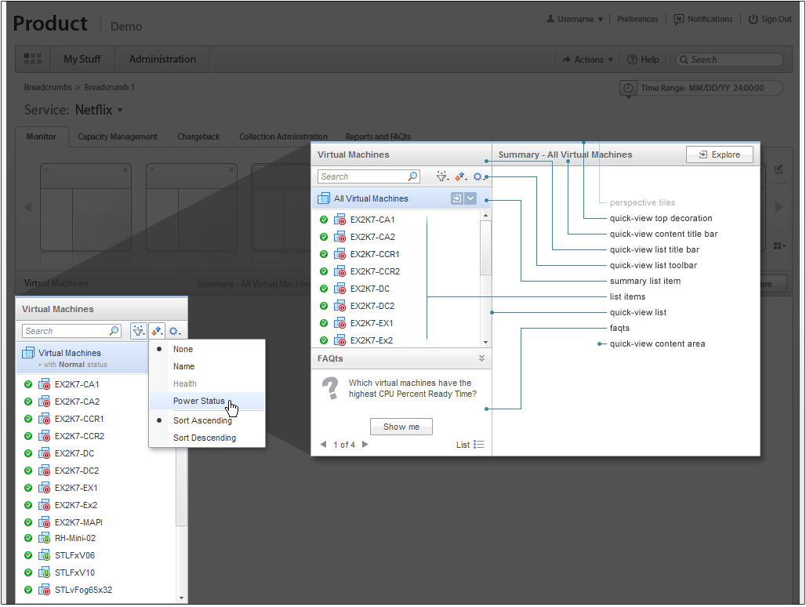Image resolution: width=806 pixels, height=607 pixels.
Task: Click the Show me button
Action: tap(401, 427)
